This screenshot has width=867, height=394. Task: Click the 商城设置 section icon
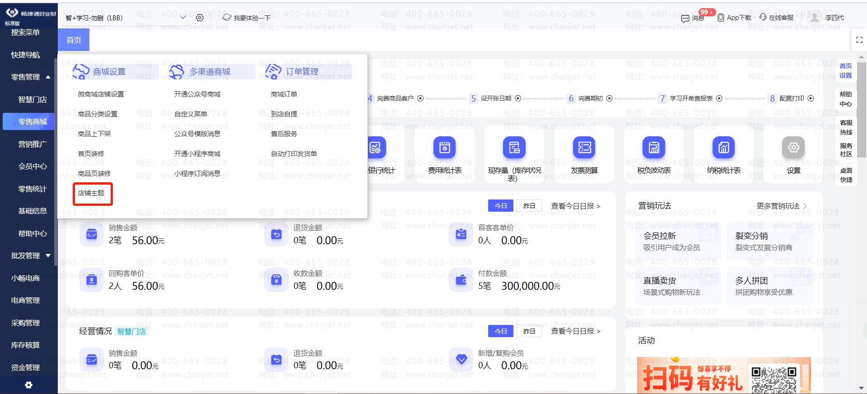click(81, 71)
